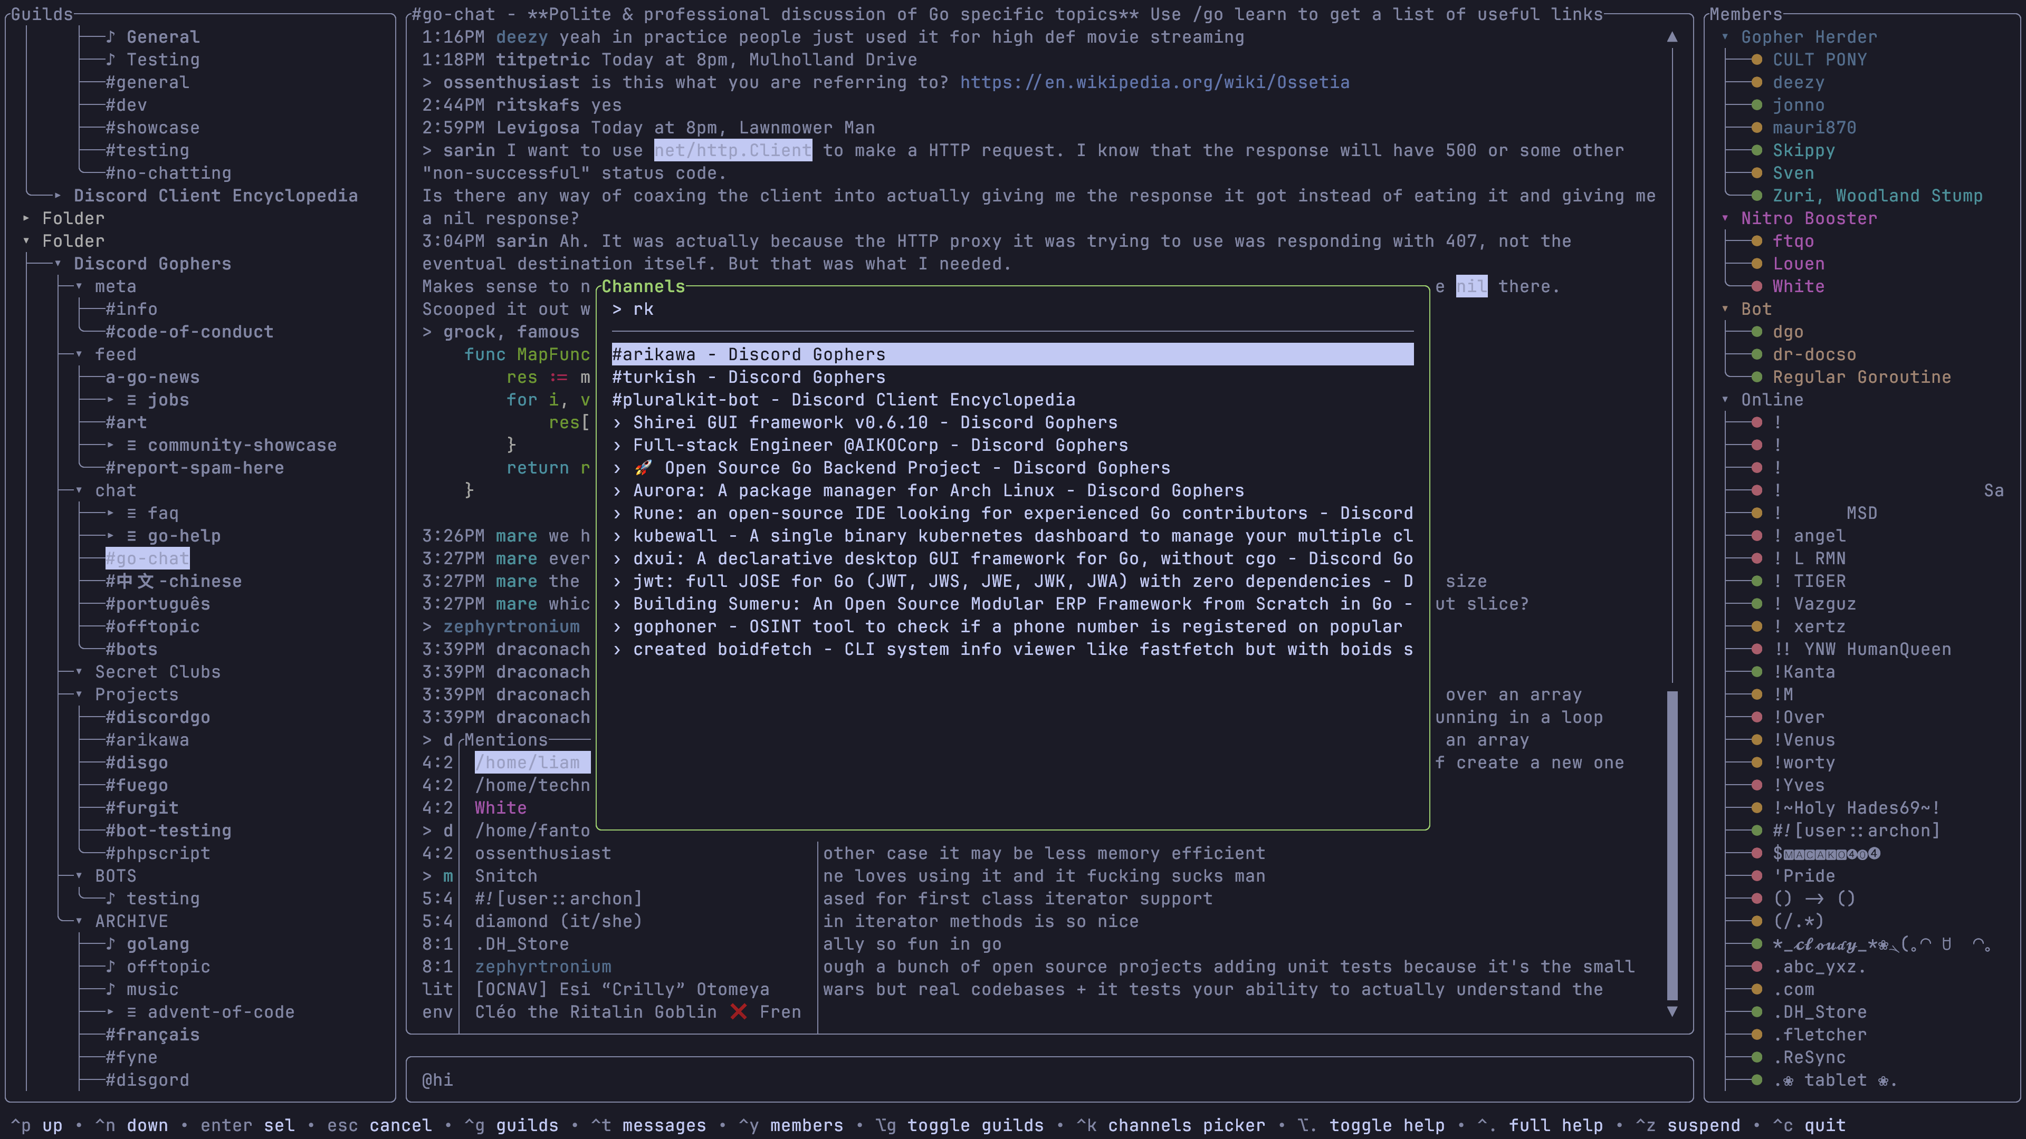The image size is (2026, 1139).
Task: Open the Ossetia Wikipedia link
Action: [x=1154, y=83]
